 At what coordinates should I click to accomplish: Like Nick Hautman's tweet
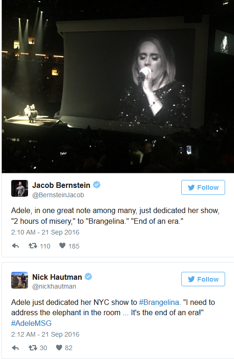(x=59, y=347)
